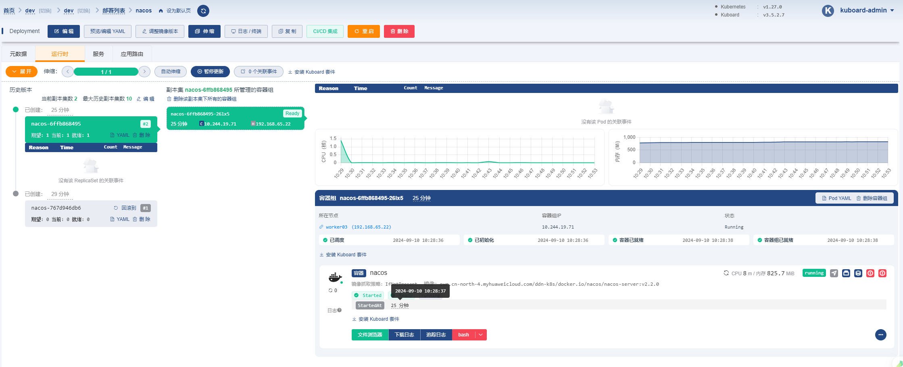Click the Started status badge
The height and width of the screenshot is (367, 903).
[x=368, y=295]
